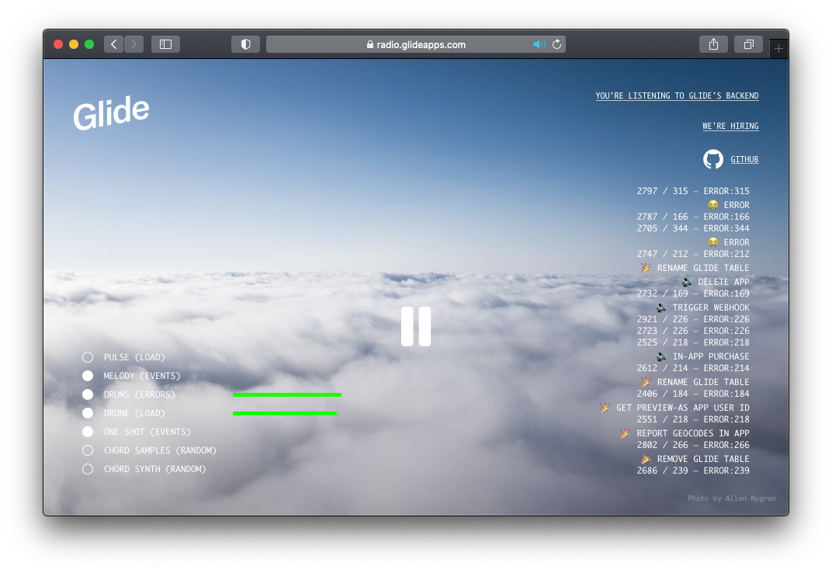Click log entry "2406 / 184 – ERROR:184"
The image size is (832, 573).
(x=693, y=394)
